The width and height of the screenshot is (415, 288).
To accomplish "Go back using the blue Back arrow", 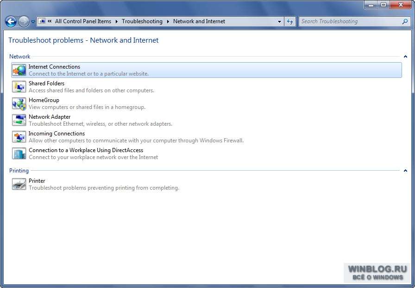I will click(x=11, y=21).
